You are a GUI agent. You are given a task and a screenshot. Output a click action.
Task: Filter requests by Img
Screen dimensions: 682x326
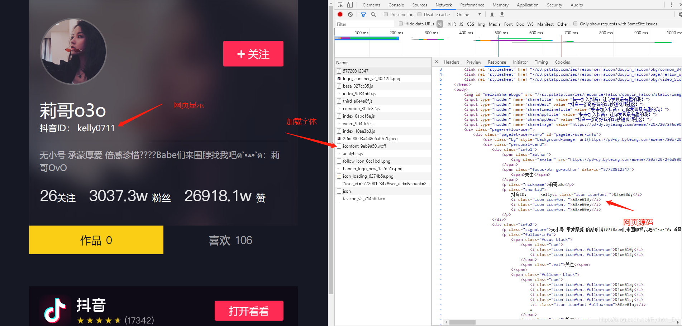point(481,24)
